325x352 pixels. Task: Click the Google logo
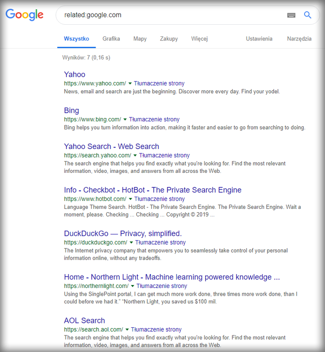tap(24, 15)
